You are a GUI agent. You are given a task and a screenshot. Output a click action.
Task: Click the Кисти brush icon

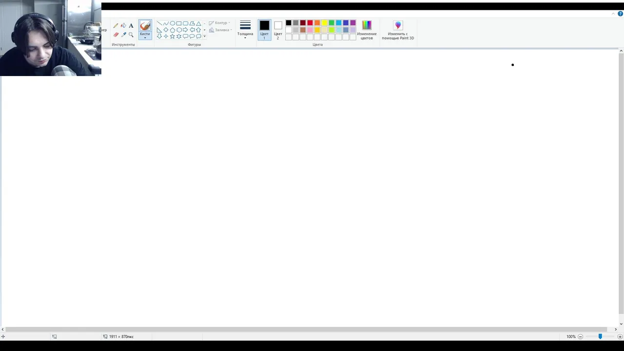tap(145, 25)
